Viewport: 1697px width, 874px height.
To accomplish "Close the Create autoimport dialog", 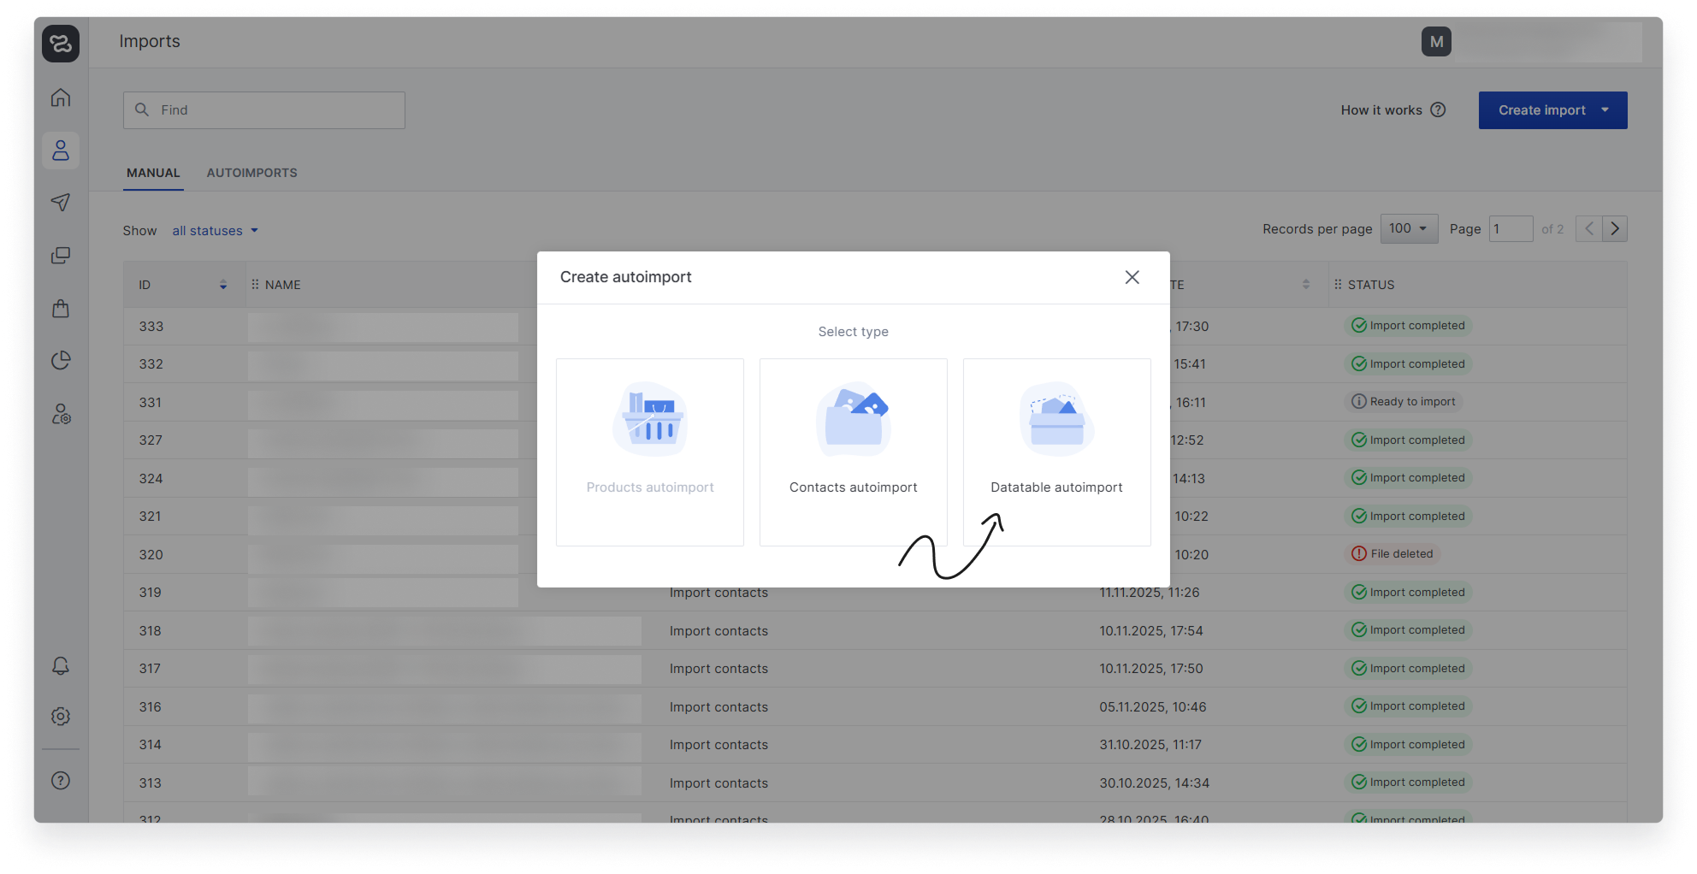I will click(x=1132, y=277).
